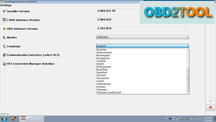This screenshot has height=122, width=216.
Task: Click the i-HDS Software Version icon
Action: [x=4, y=20]
